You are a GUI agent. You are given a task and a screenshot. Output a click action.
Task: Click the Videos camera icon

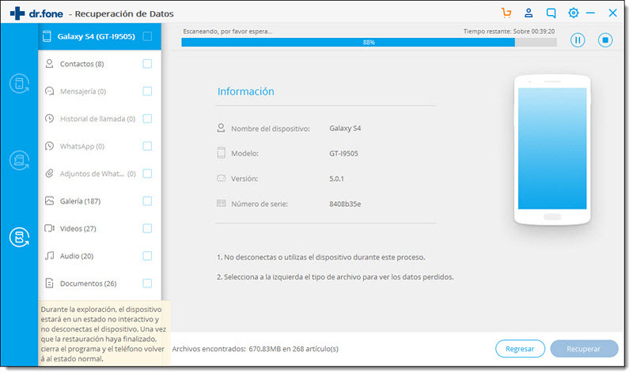(49, 228)
